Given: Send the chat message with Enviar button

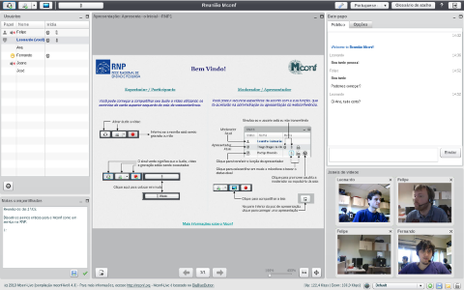Looking at the screenshot, I should pyautogui.click(x=450, y=152).
